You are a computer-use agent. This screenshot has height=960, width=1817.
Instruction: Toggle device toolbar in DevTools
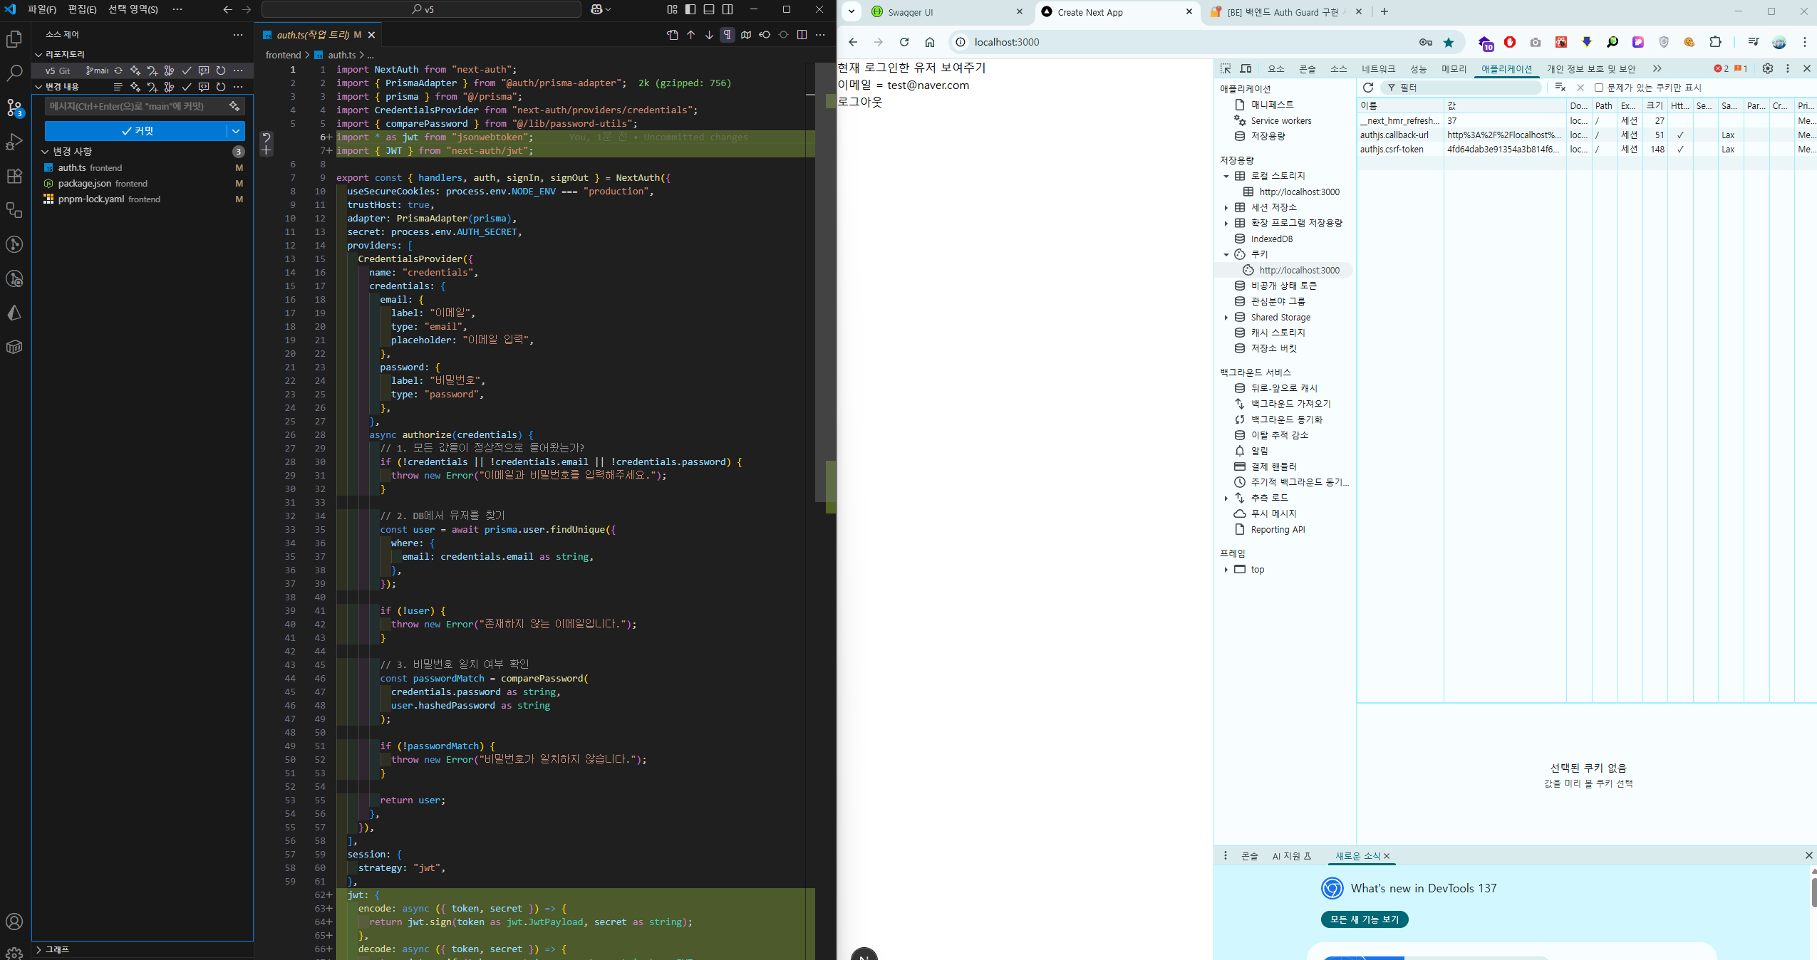pyautogui.click(x=1246, y=68)
